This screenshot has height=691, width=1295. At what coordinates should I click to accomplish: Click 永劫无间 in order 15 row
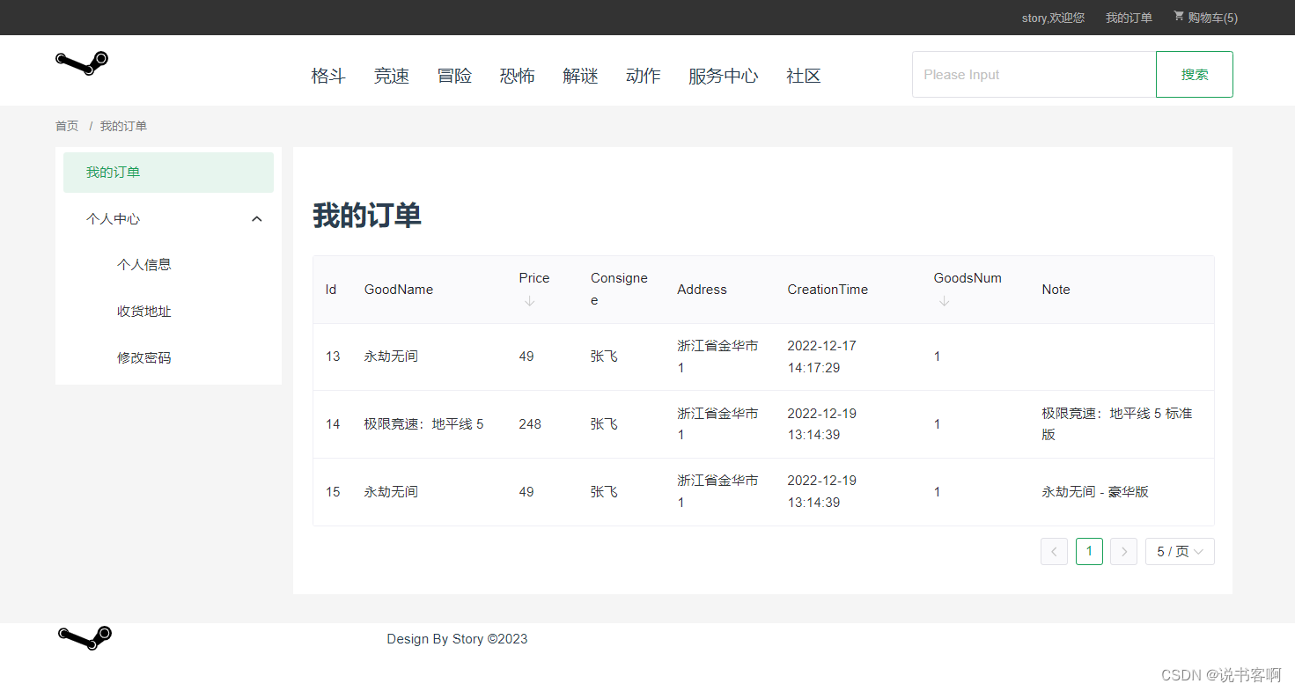click(391, 492)
